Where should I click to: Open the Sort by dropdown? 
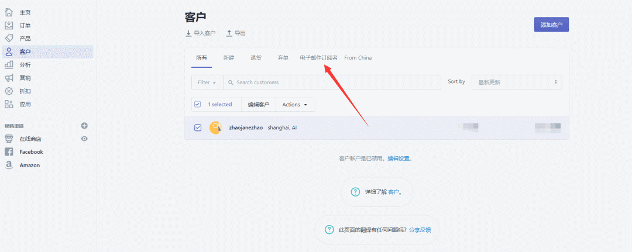517,82
